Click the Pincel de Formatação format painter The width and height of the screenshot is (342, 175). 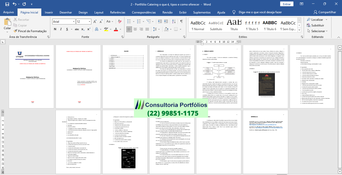[30, 31]
